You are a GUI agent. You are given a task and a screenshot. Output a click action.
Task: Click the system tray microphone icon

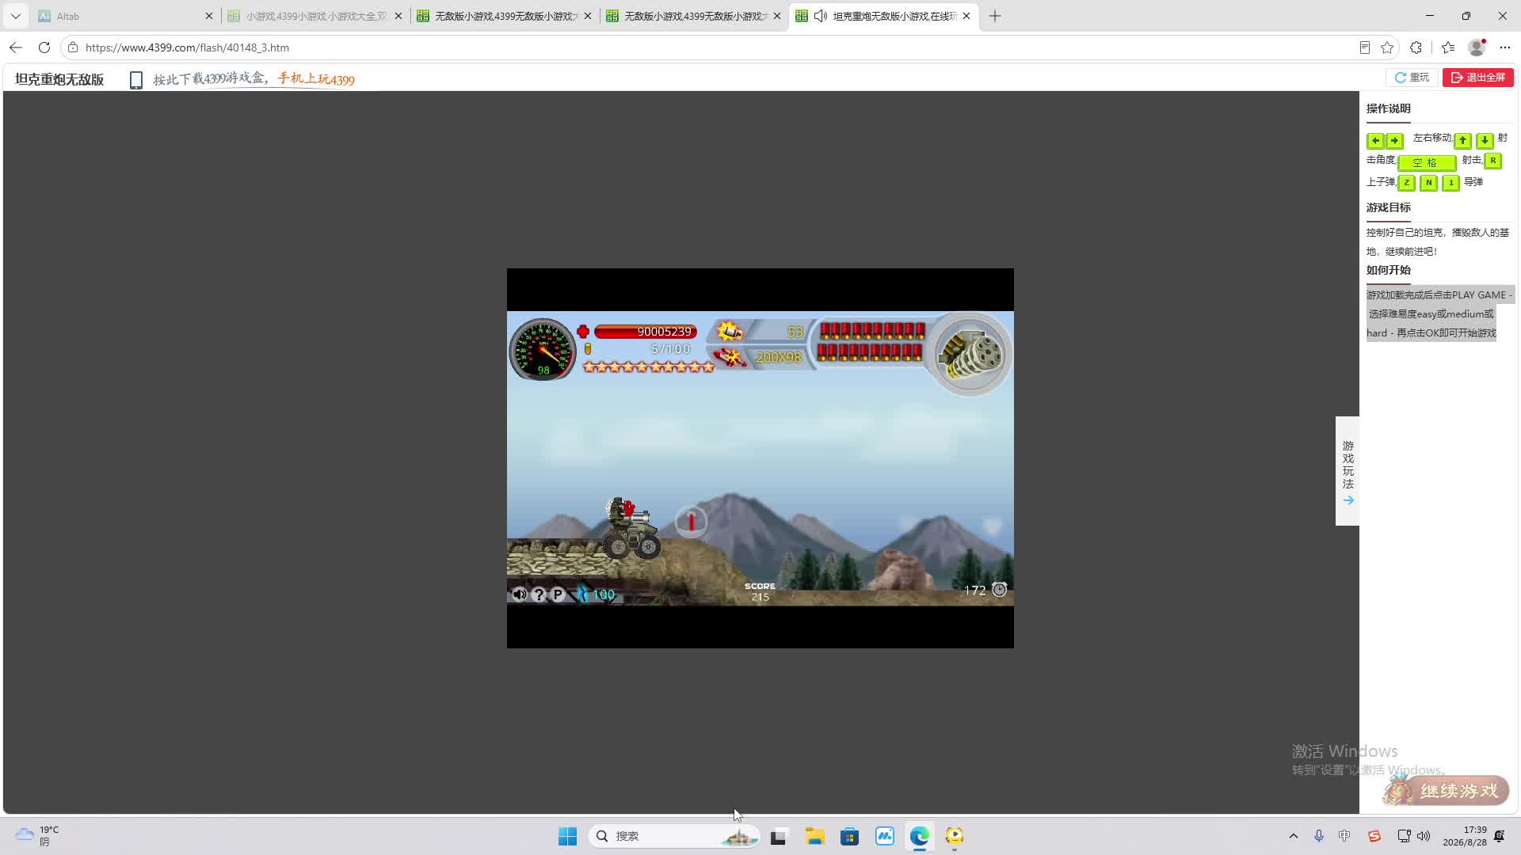click(1319, 836)
